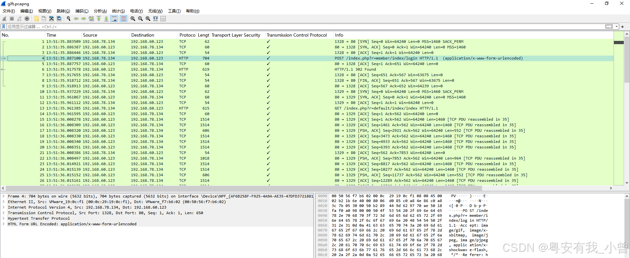This screenshot has width=630, height=258.
Task: Reload the capture file
Action: pyautogui.click(x=59, y=19)
